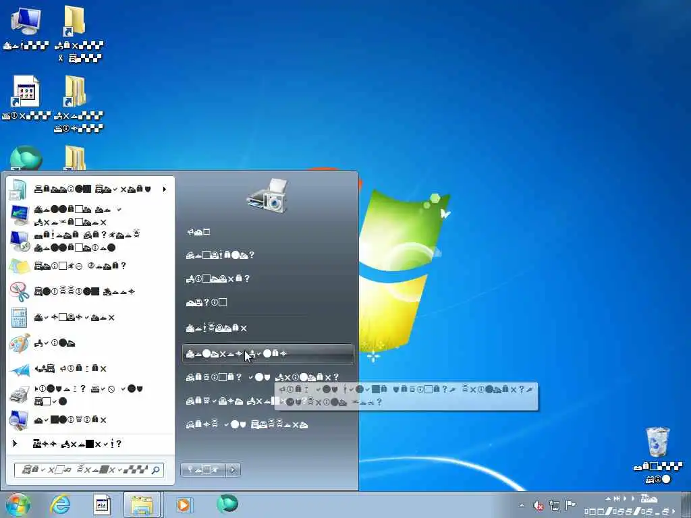Launch the XPS Viewer paper-plane entry
This screenshot has width=691, height=518.
90,368
